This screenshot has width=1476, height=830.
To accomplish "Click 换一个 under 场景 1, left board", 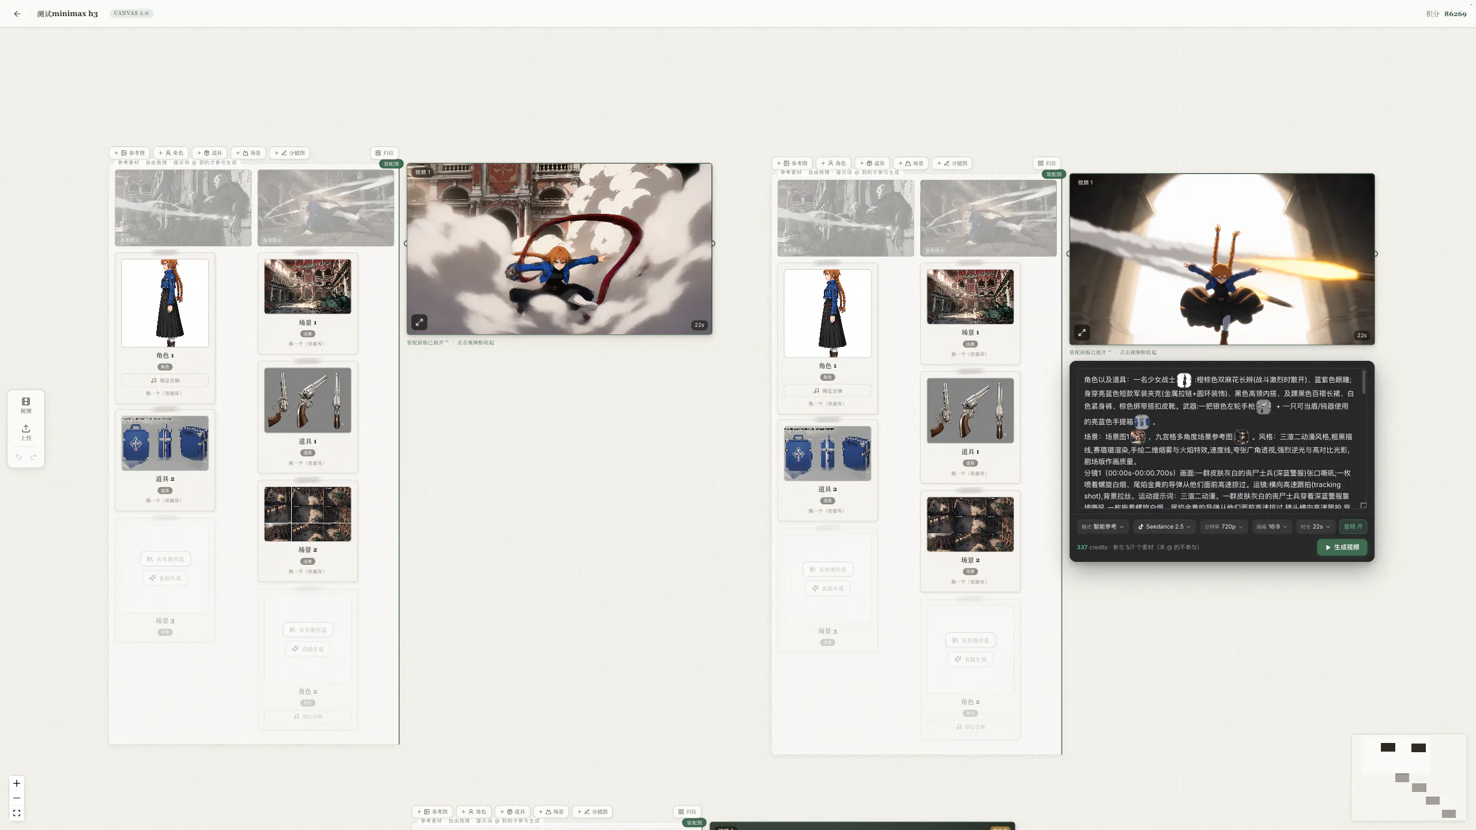I will click(x=307, y=344).
